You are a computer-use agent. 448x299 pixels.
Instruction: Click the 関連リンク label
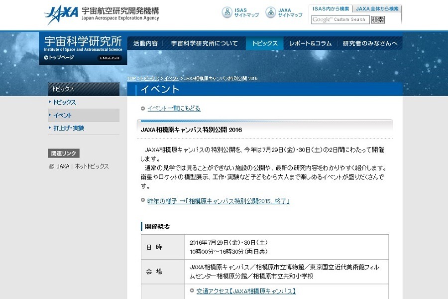coord(64,153)
